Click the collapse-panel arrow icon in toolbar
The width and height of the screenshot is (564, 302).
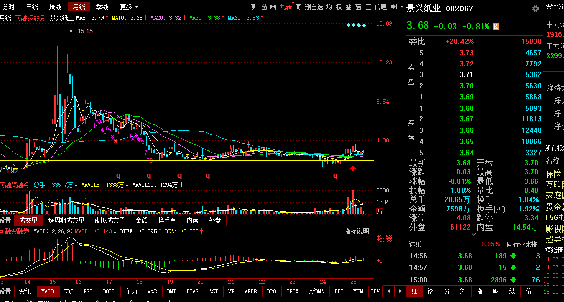(394, 7)
